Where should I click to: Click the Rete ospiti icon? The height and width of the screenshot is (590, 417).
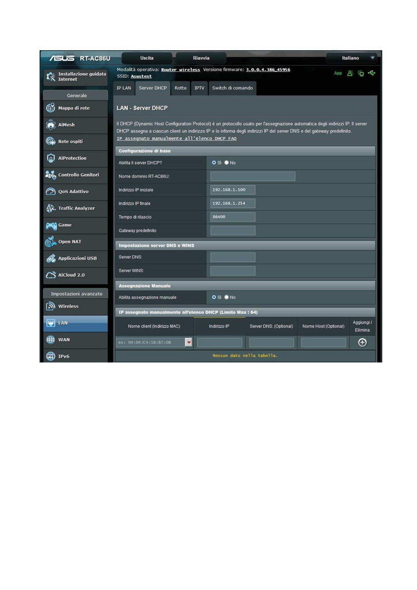point(50,142)
